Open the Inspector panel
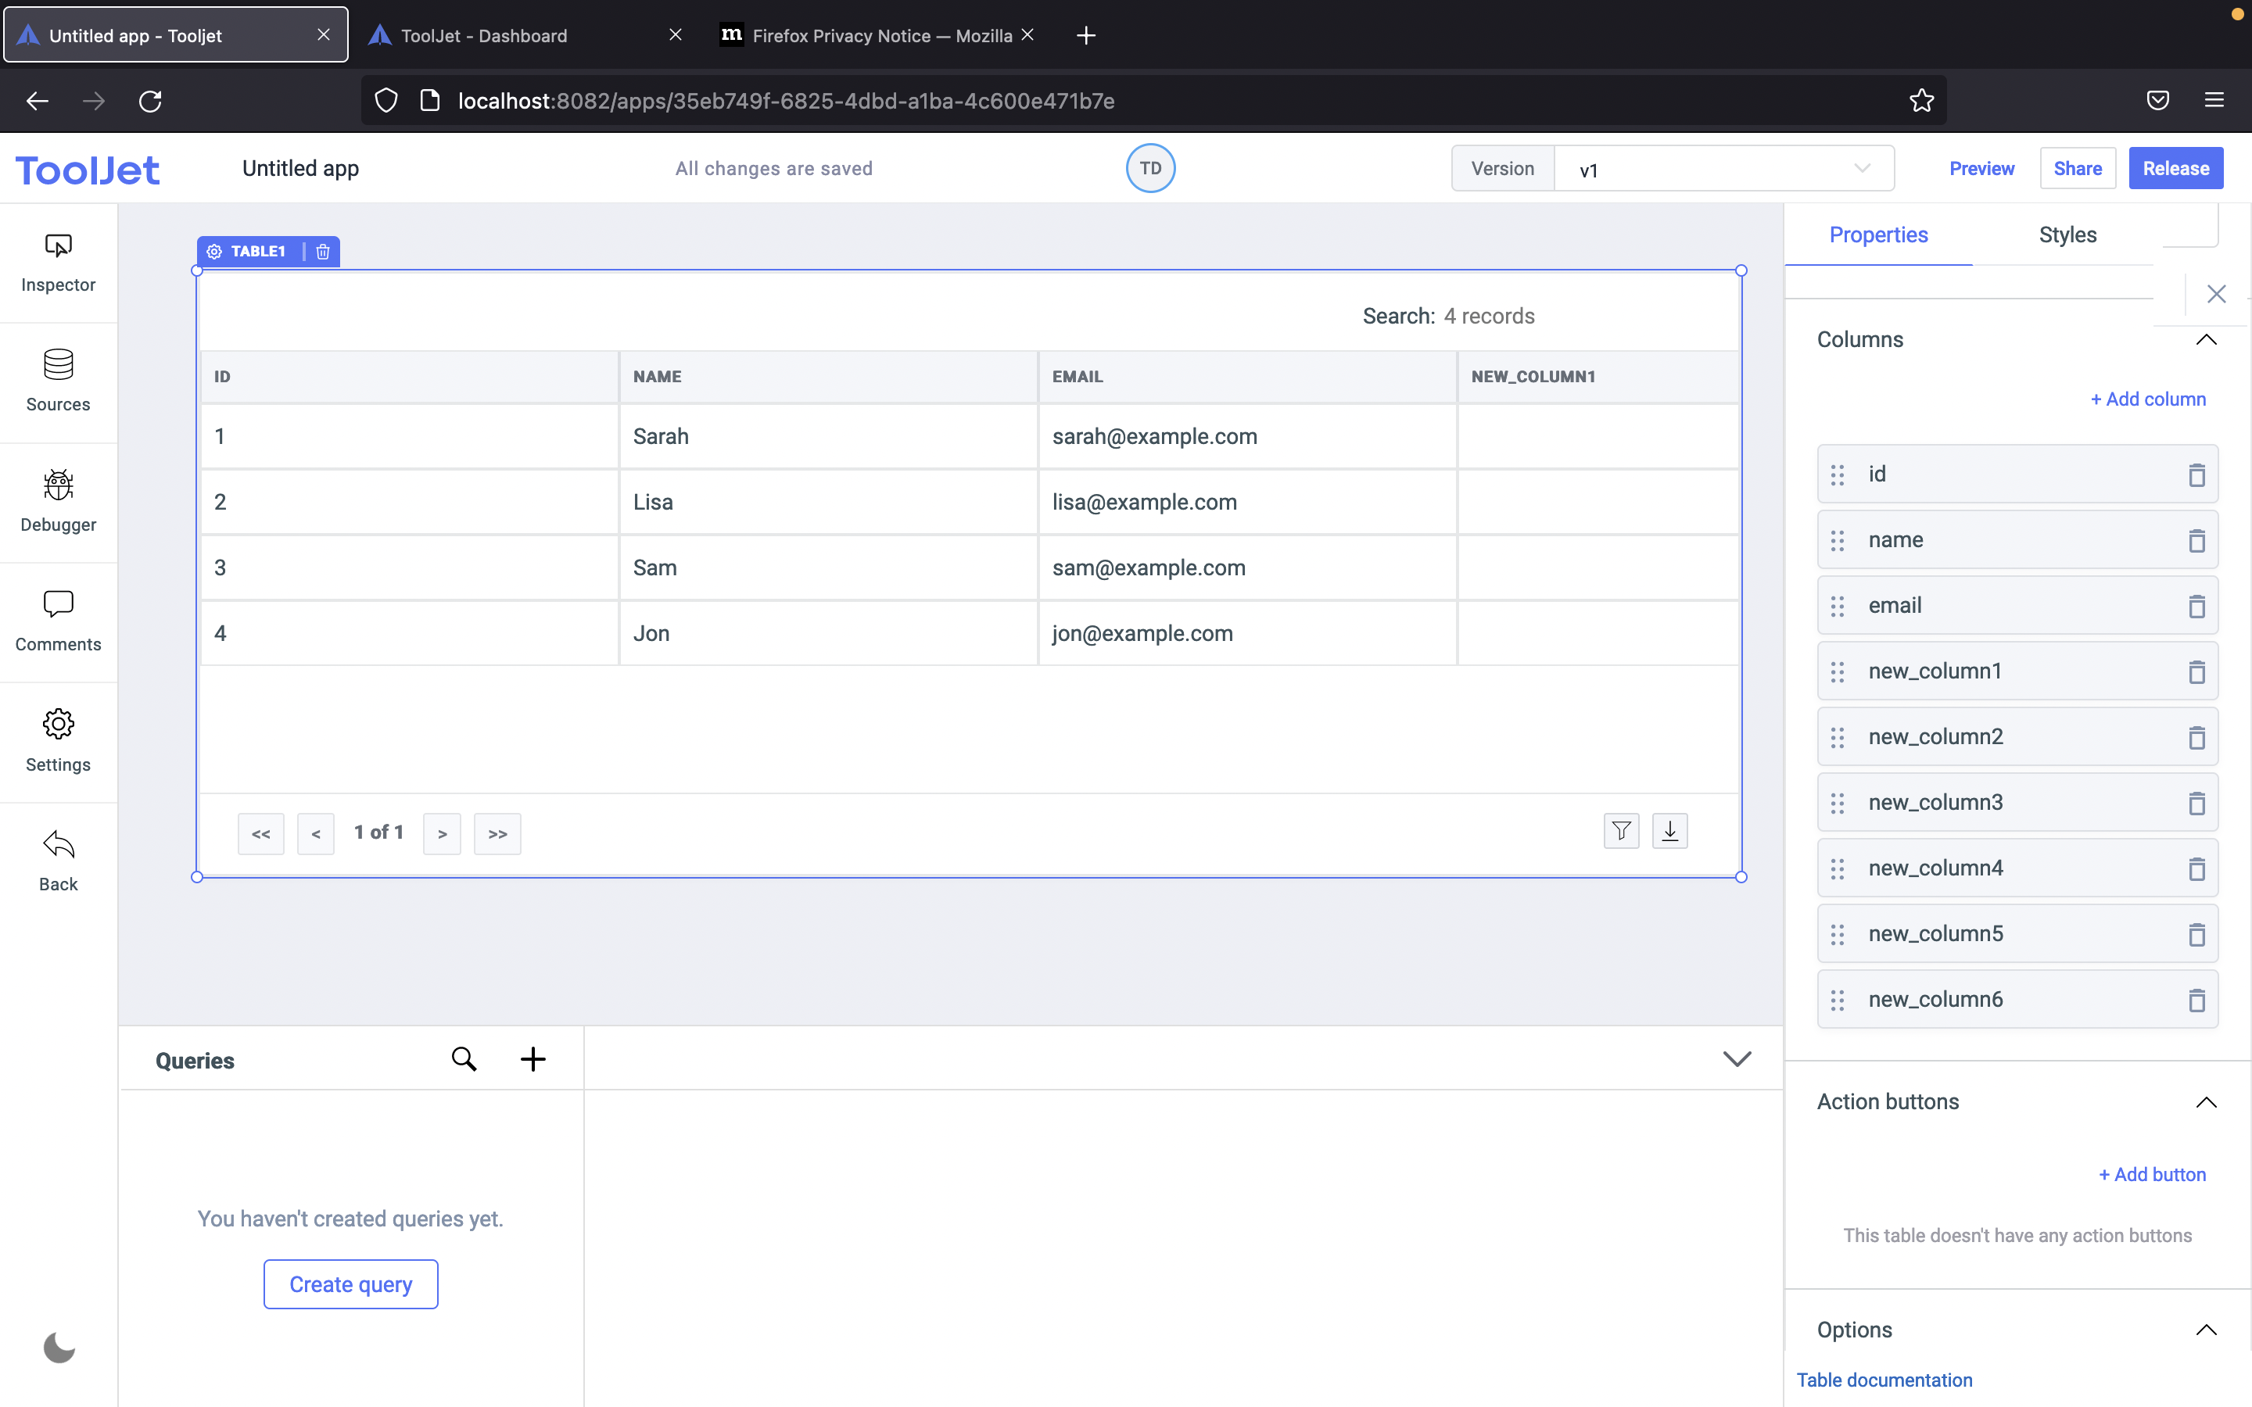The width and height of the screenshot is (2252, 1407). click(x=58, y=263)
